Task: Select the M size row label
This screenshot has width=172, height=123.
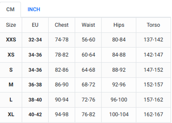Action: 11,84
